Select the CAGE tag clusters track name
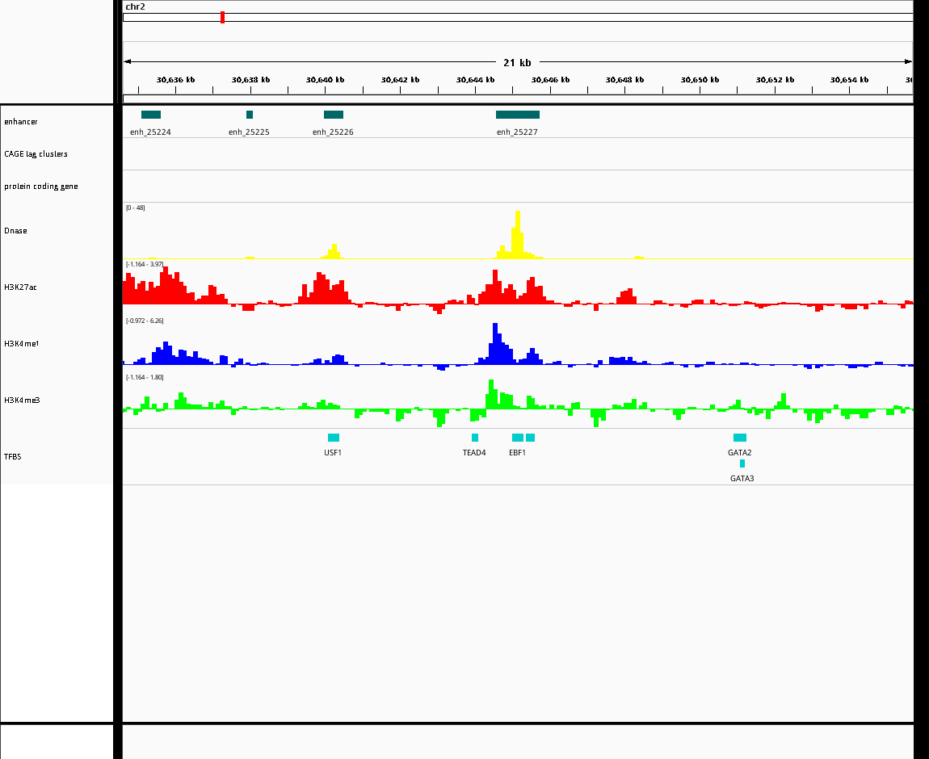Viewport: 929px width, 759px height. tap(36, 154)
